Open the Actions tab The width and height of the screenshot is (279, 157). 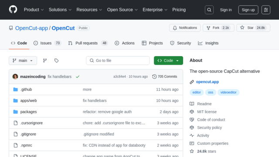pos(125,43)
